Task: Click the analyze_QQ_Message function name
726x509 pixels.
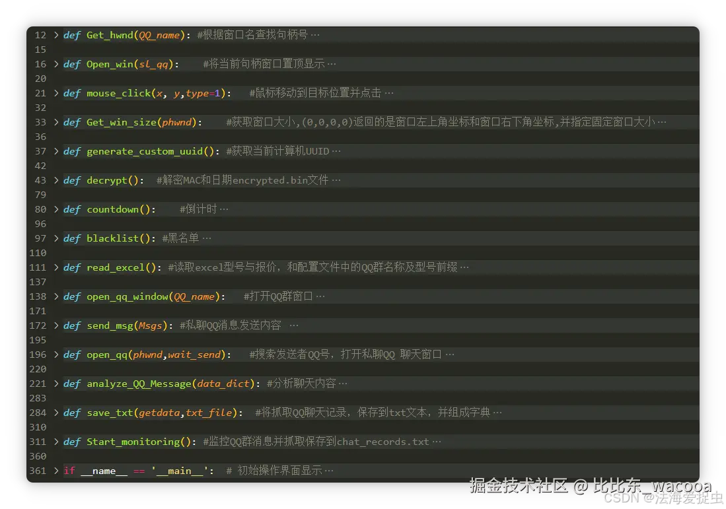Action: point(139,384)
